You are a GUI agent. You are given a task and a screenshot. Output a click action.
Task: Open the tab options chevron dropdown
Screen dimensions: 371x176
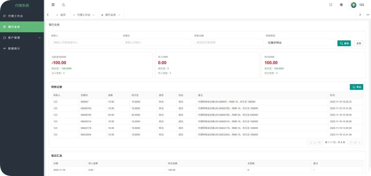[x=368, y=15]
